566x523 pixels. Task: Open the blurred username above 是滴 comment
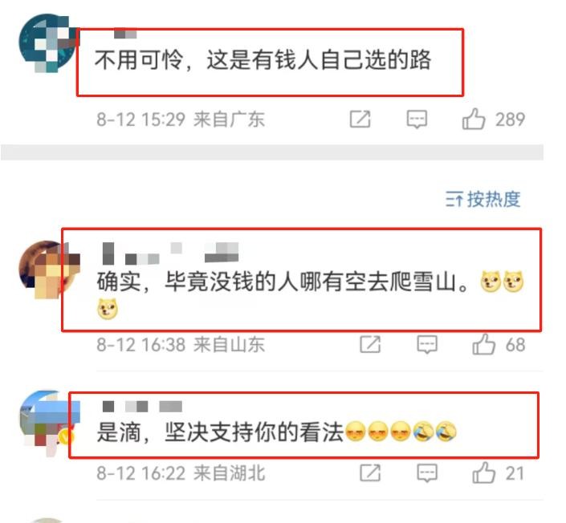142,407
